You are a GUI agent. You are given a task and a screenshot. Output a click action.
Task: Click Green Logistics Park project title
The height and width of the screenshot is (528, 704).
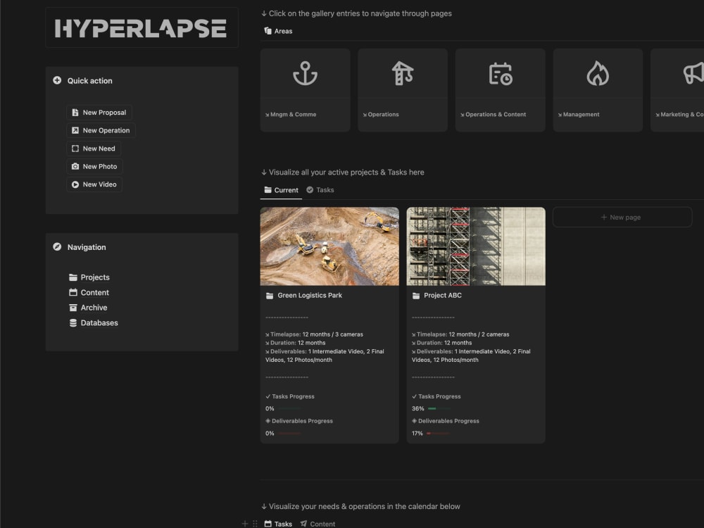tap(310, 296)
